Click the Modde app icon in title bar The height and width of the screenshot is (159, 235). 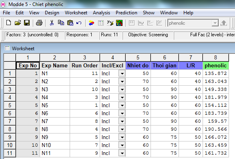[3, 4]
